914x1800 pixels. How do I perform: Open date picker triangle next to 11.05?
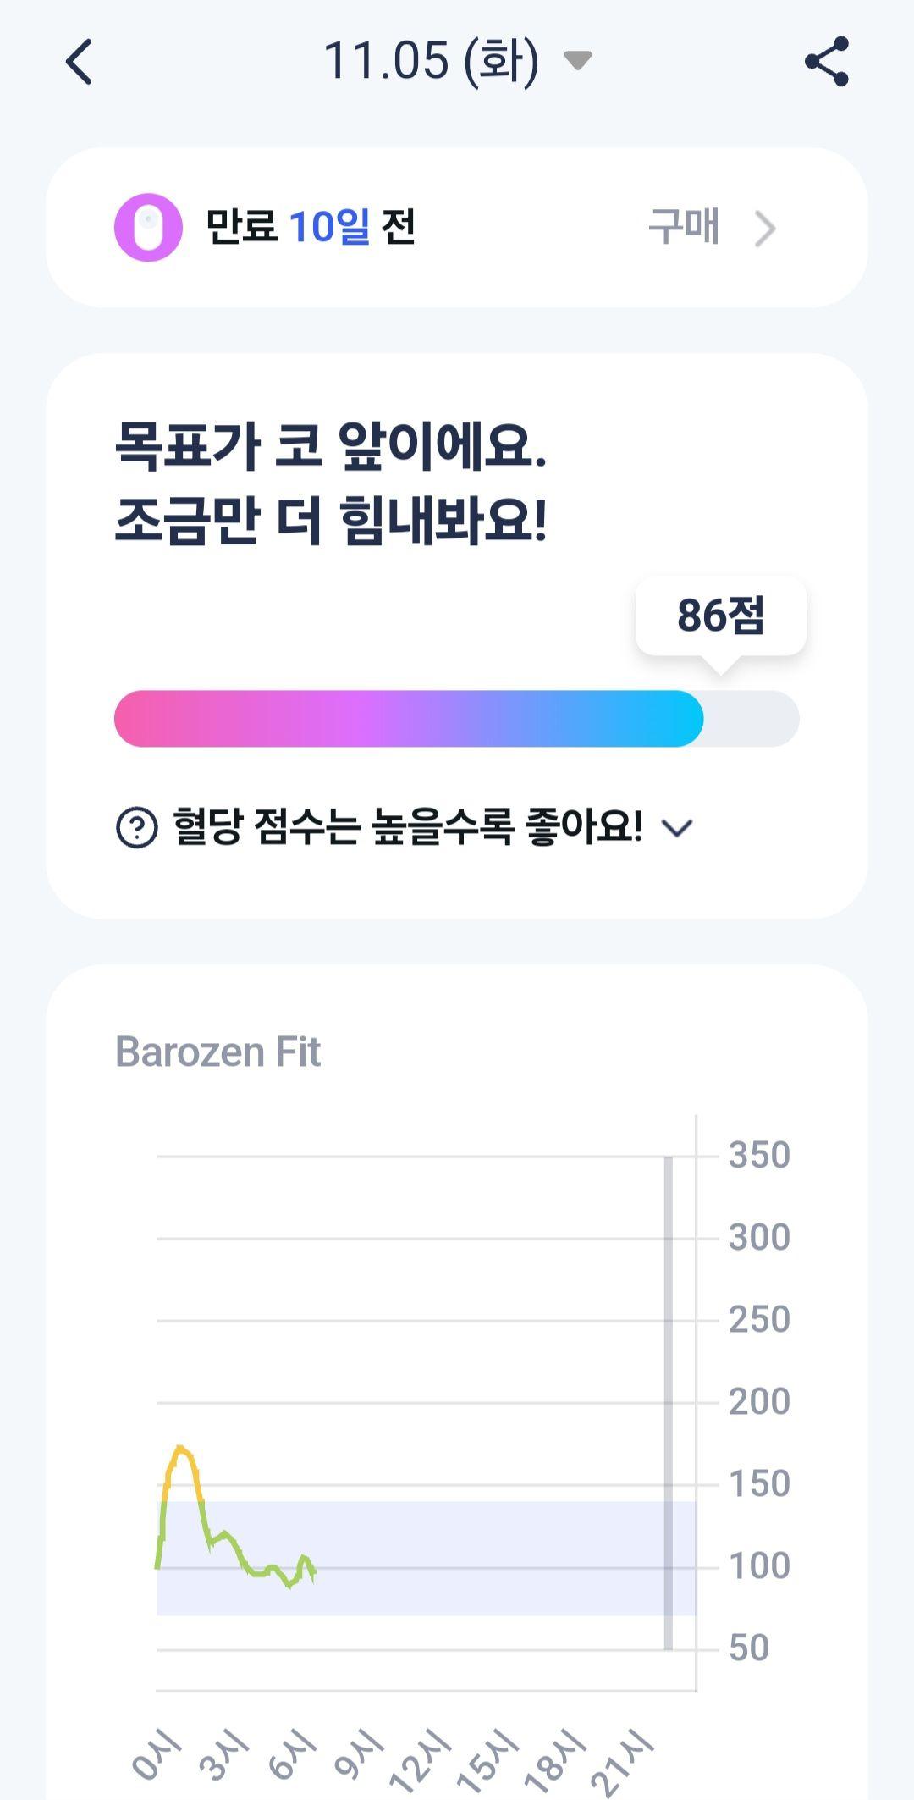(578, 61)
